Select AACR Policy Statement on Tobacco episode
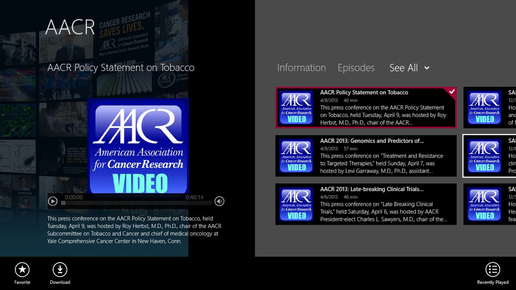Viewport: 516px width, 290px height. 366,107
